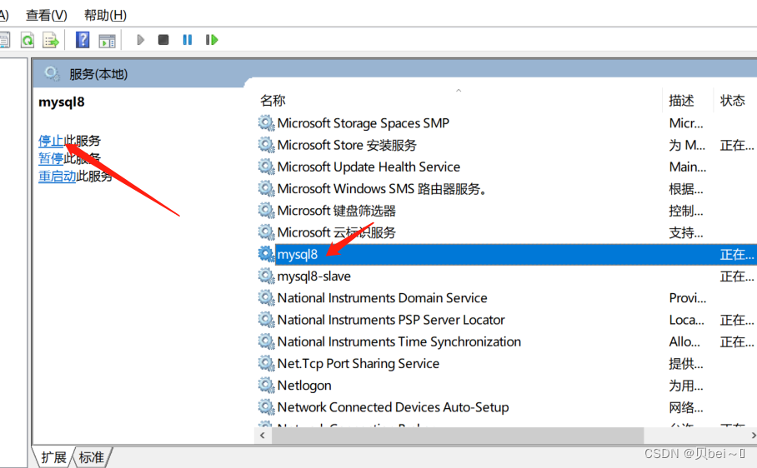Select the Microsoft Storage Spaces SMP service
Image resolution: width=757 pixels, height=468 pixels.
pyautogui.click(x=363, y=123)
